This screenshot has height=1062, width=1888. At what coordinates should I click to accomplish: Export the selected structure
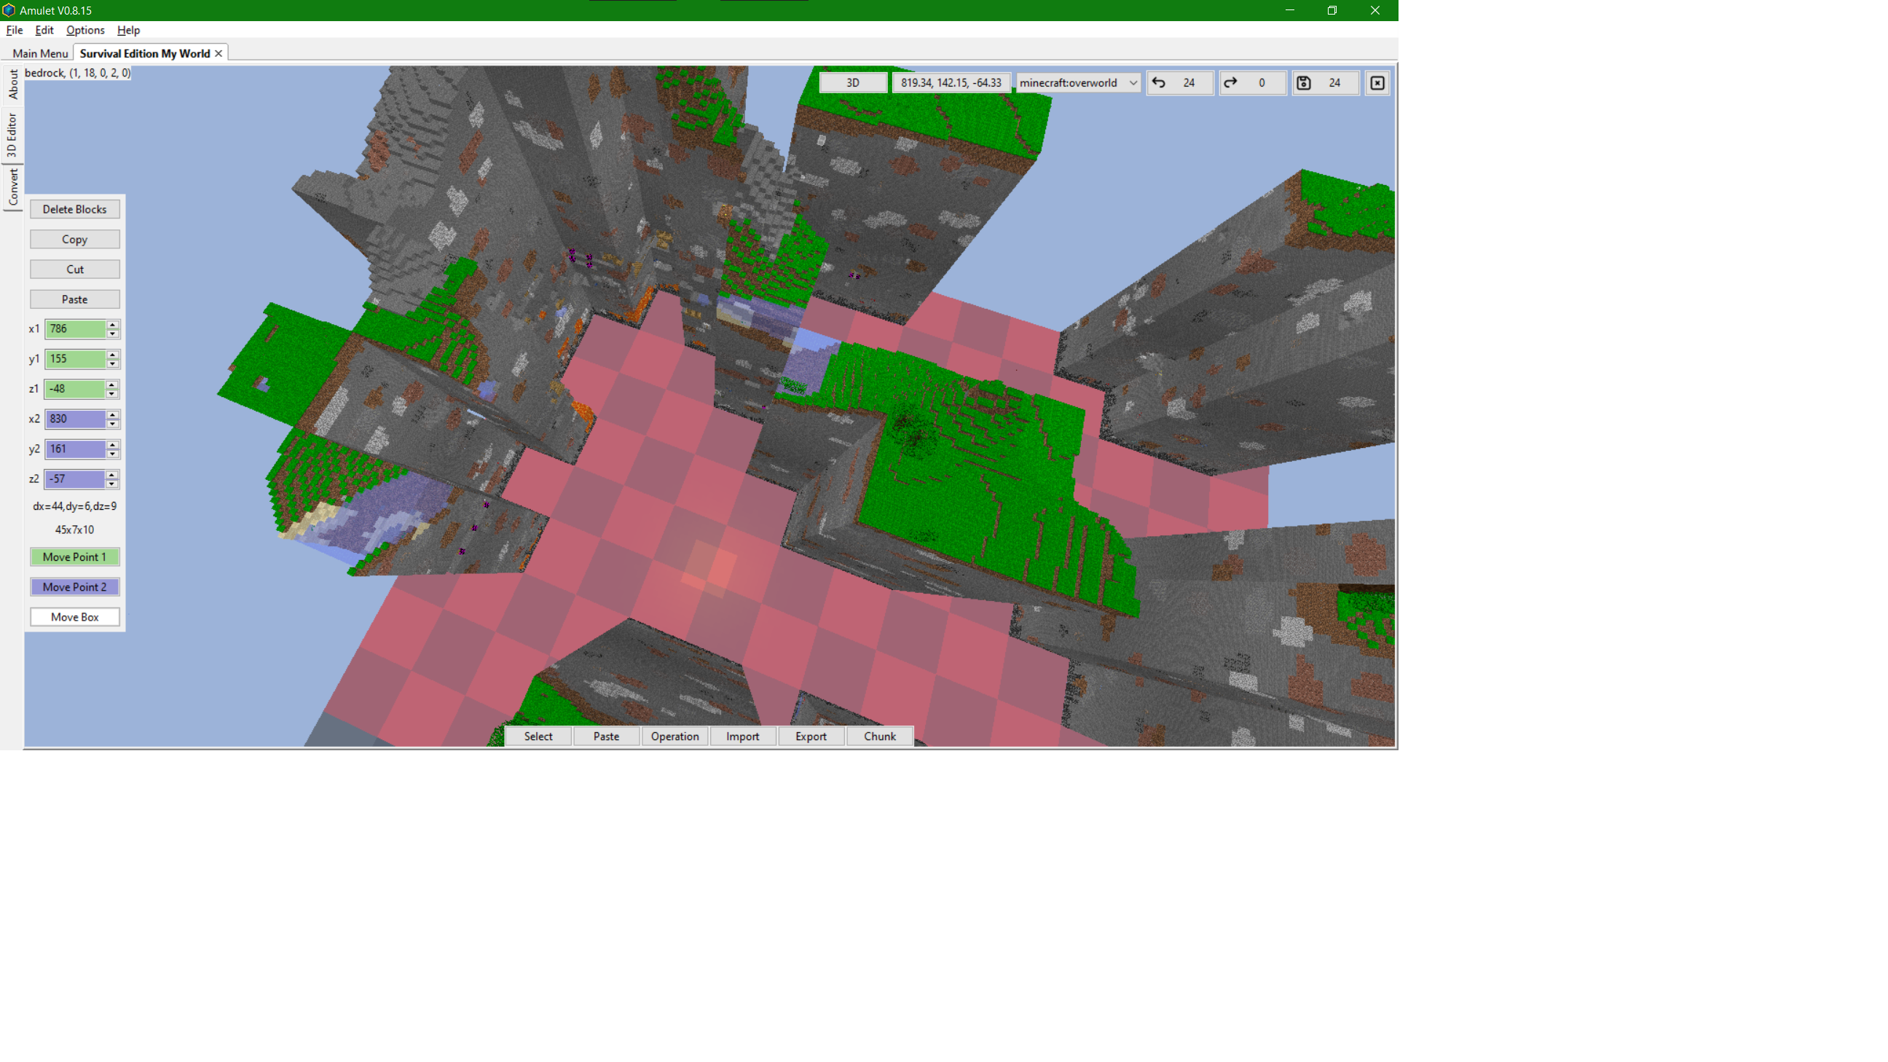point(811,736)
